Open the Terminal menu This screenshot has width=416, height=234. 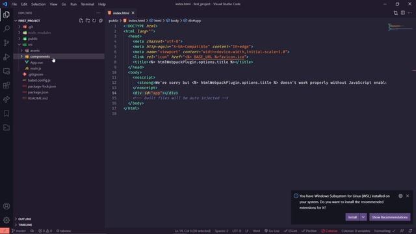point(87,4)
